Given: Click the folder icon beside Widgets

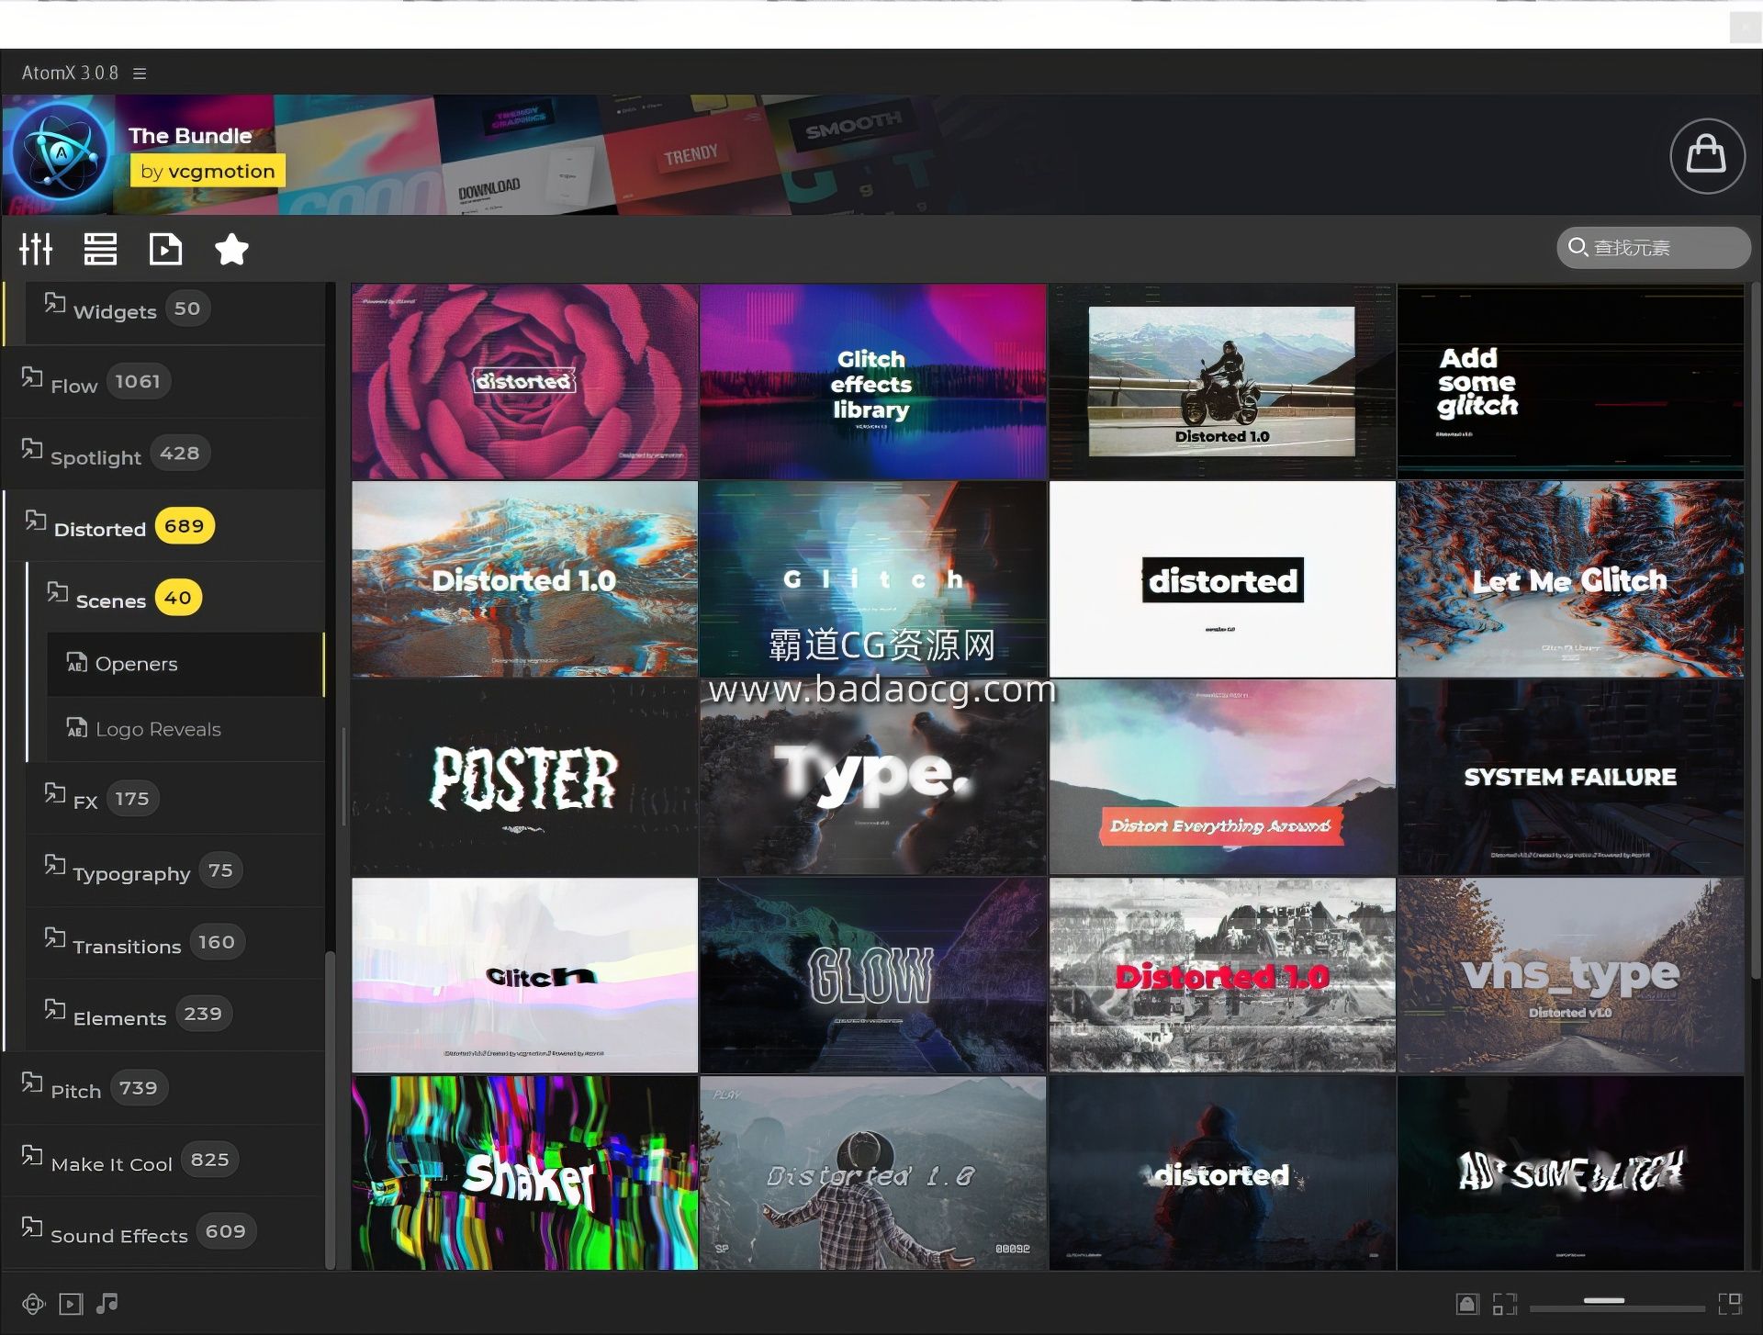Looking at the screenshot, I should pos(55,303).
